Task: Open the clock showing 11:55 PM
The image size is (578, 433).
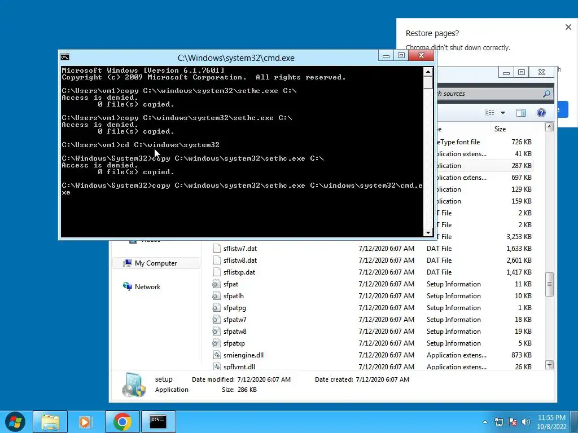Action: (551, 422)
